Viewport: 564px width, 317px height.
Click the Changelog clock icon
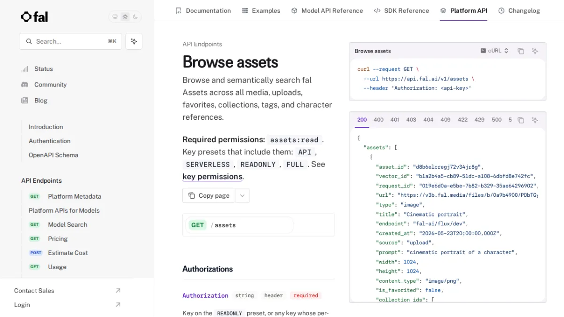click(x=501, y=10)
